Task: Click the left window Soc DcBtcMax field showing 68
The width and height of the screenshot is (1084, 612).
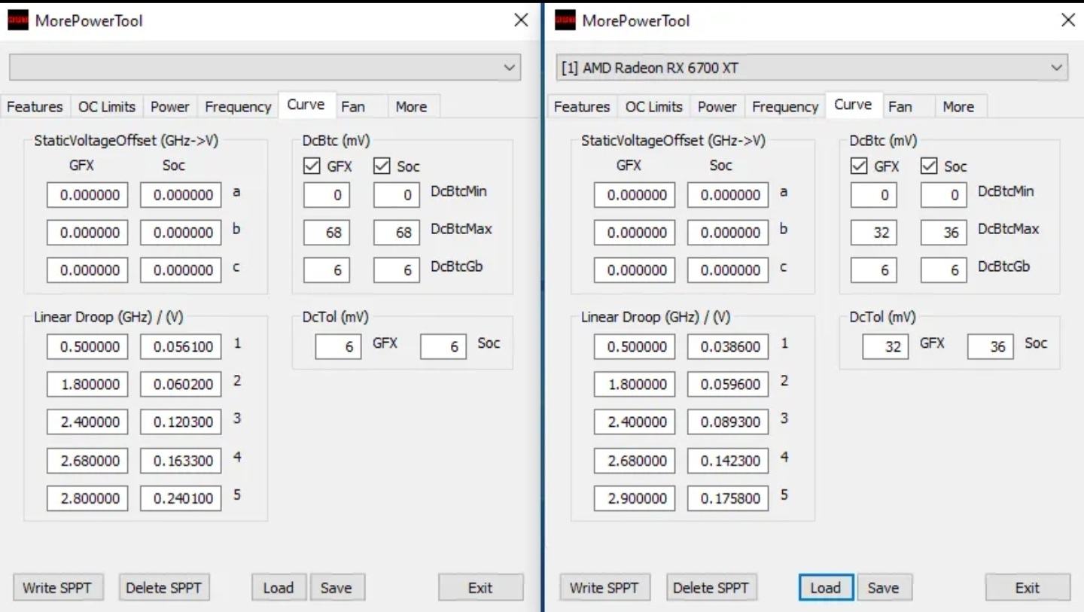Action: point(397,233)
